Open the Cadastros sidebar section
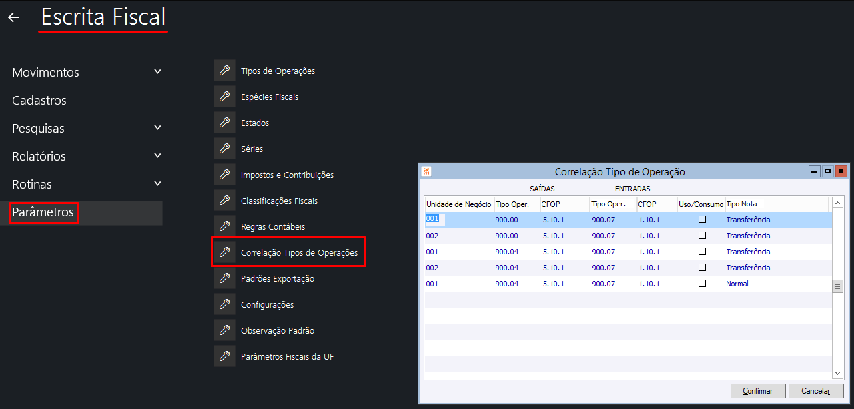Screen dimensions: 854x409 pyautogui.click(x=39, y=100)
